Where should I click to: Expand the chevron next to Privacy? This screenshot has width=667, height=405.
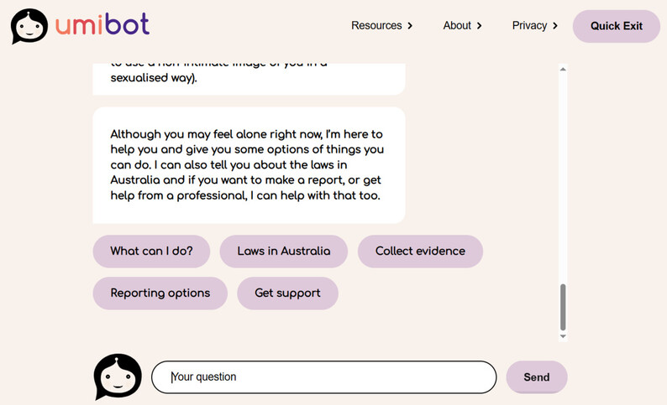pos(555,26)
